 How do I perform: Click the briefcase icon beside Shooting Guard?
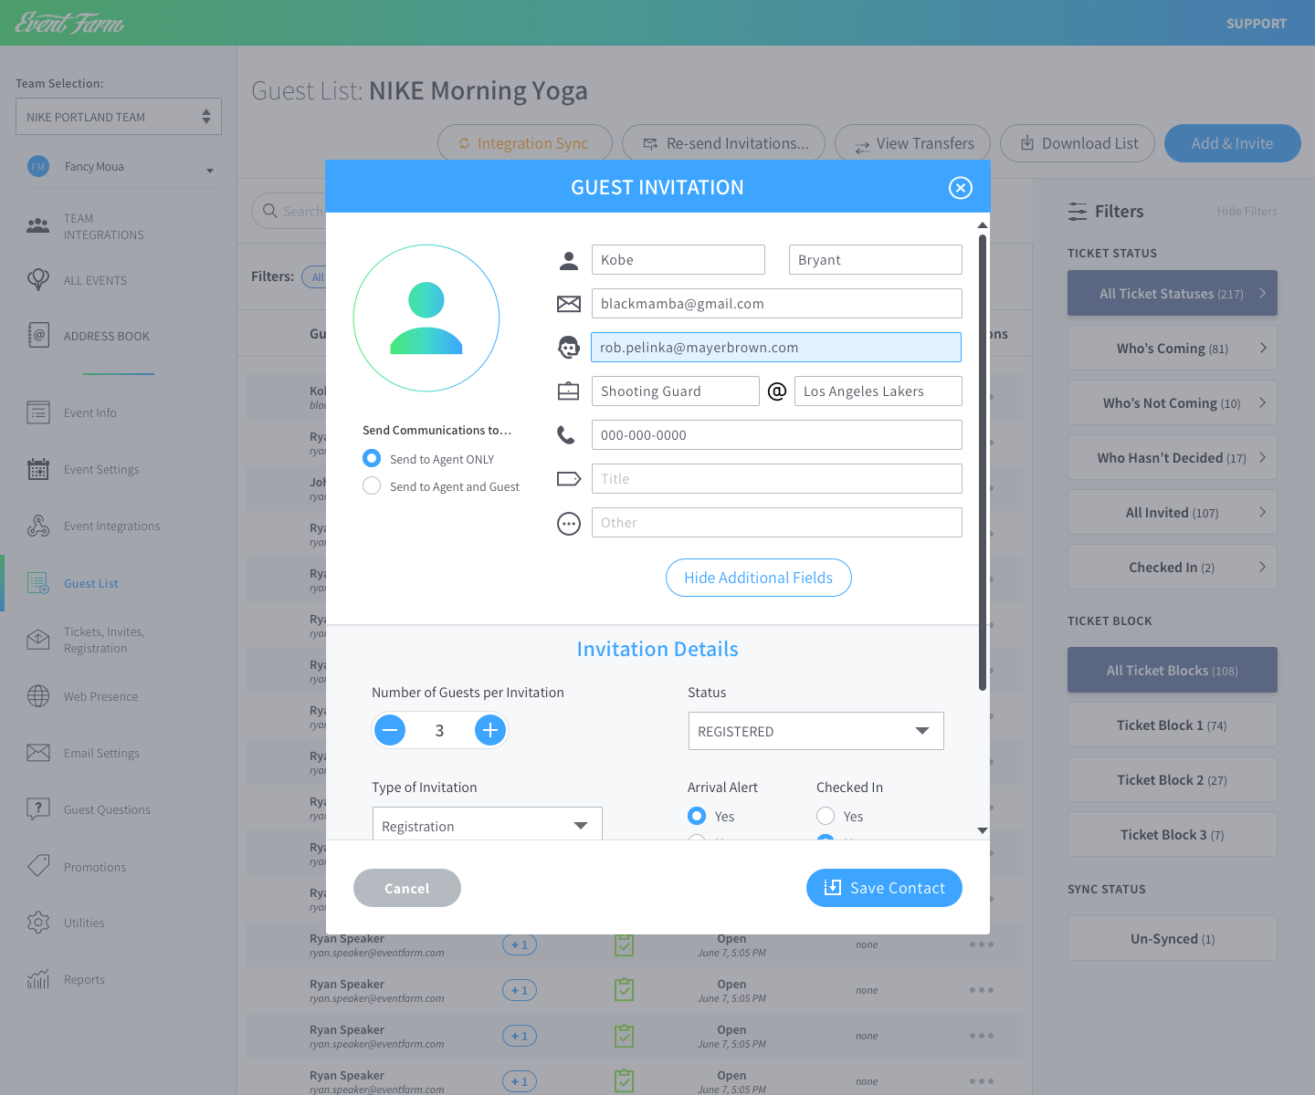[569, 391]
